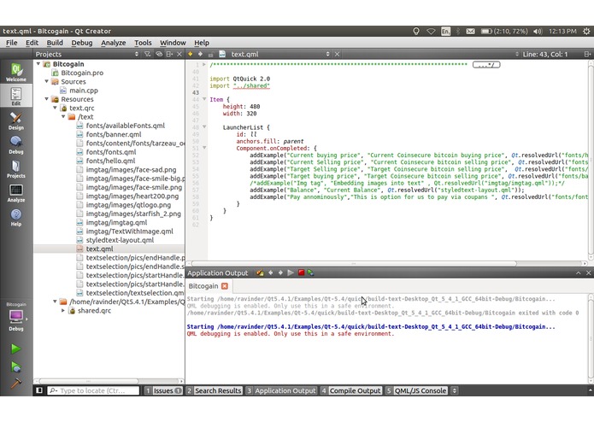Collapse the /text folder
Screen dimensions: 594x422
pyautogui.click(x=63, y=116)
